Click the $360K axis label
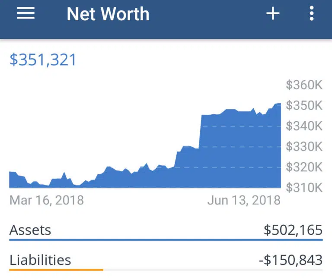The height and width of the screenshot is (280, 332). click(x=304, y=85)
